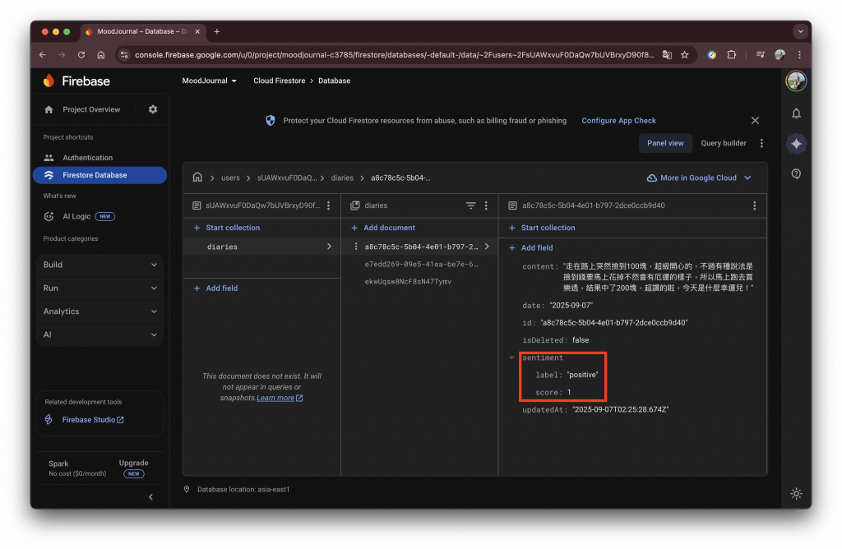Select the diaries collection row

point(261,247)
